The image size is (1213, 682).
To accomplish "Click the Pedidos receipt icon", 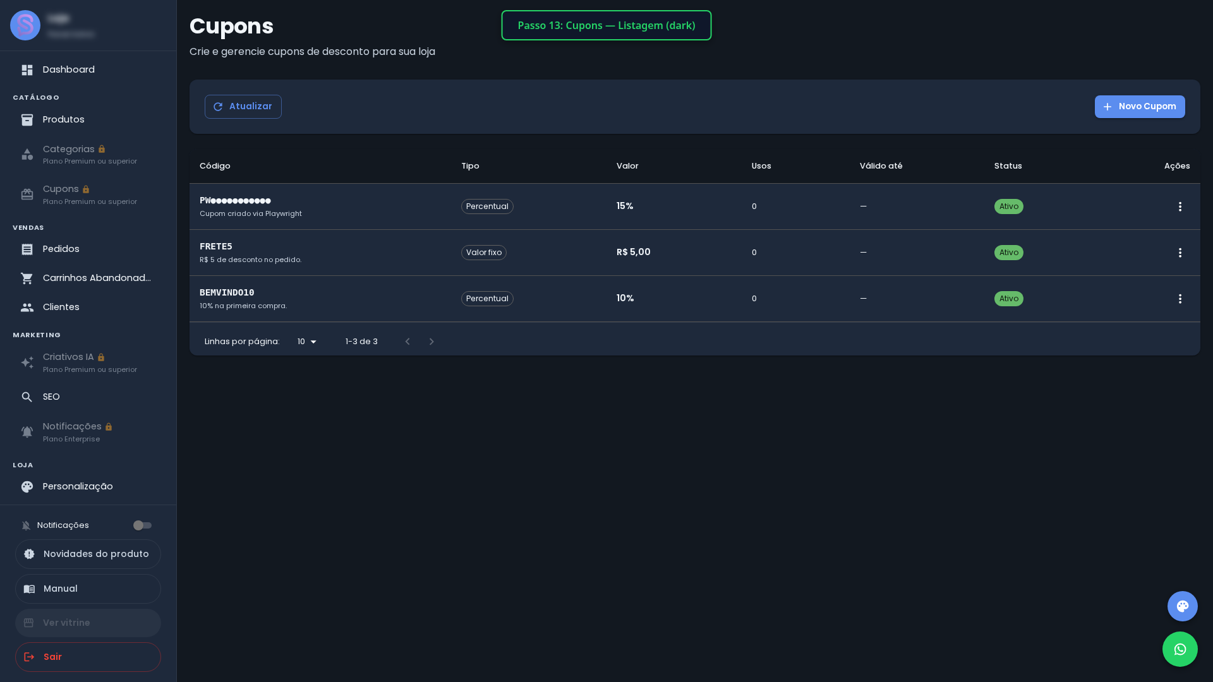I will click(27, 249).
